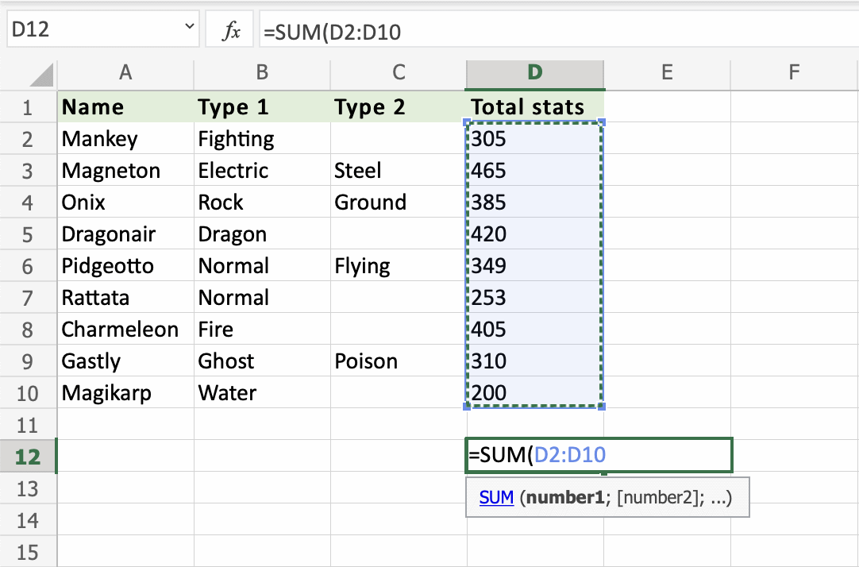Click the fx insert function icon
The image size is (859, 567).
[231, 32]
